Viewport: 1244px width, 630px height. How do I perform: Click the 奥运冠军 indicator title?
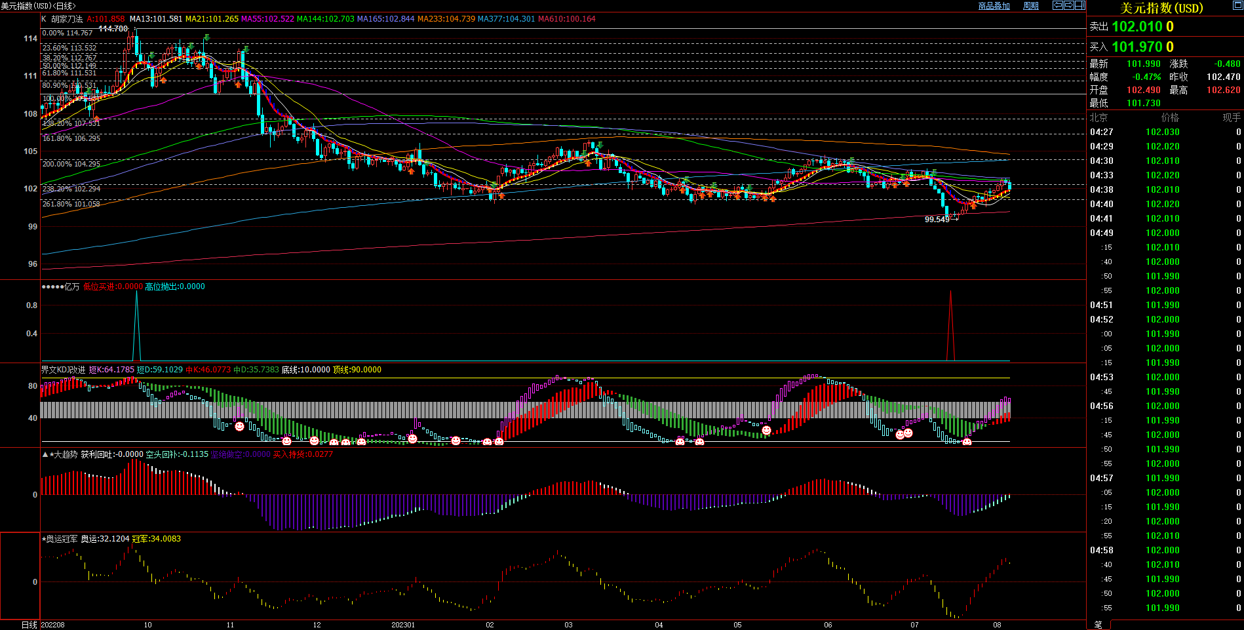click(x=60, y=539)
